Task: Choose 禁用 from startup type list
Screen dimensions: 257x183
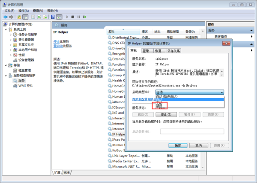Action: (190, 105)
